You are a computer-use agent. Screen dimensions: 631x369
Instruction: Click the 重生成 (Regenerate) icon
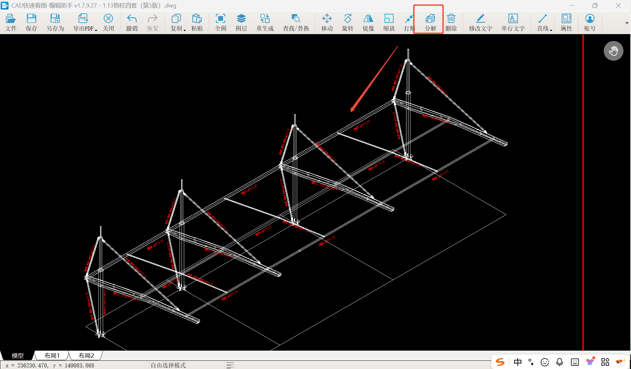(x=265, y=19)
